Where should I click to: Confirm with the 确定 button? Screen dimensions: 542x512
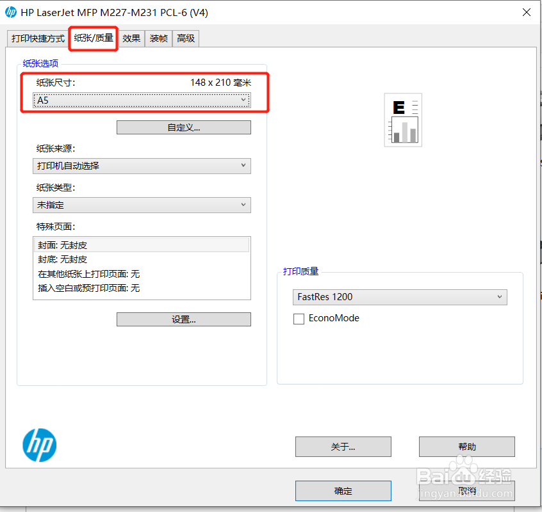(x=343, y=491)
